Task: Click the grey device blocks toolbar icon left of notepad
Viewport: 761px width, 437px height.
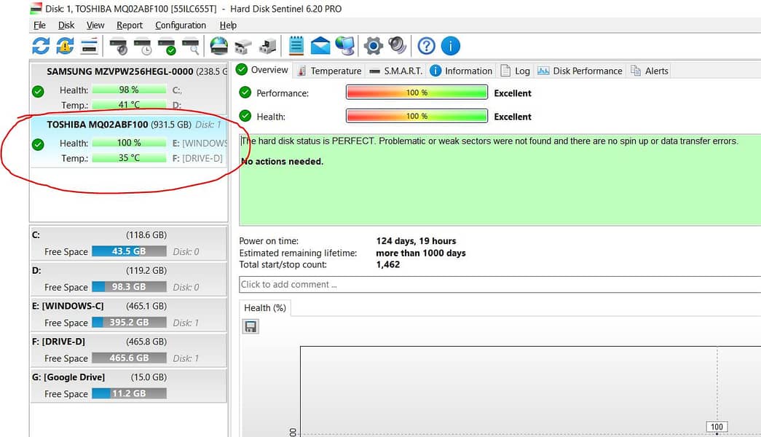Action: click(x=267, y=46)
